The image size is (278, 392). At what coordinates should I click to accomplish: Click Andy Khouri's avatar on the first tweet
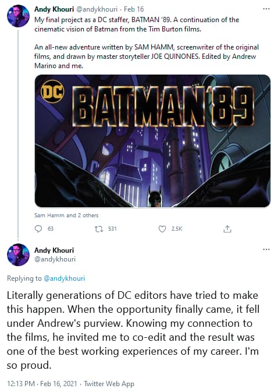(18, 16)
